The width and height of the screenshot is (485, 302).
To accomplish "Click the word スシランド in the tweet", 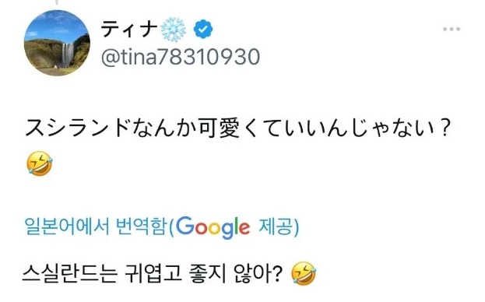I will click(x=77, y=128).
